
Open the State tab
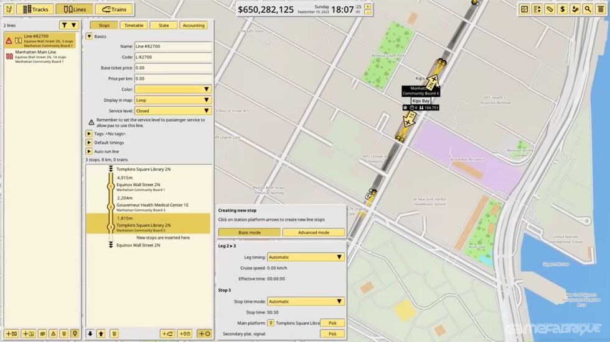164,25
